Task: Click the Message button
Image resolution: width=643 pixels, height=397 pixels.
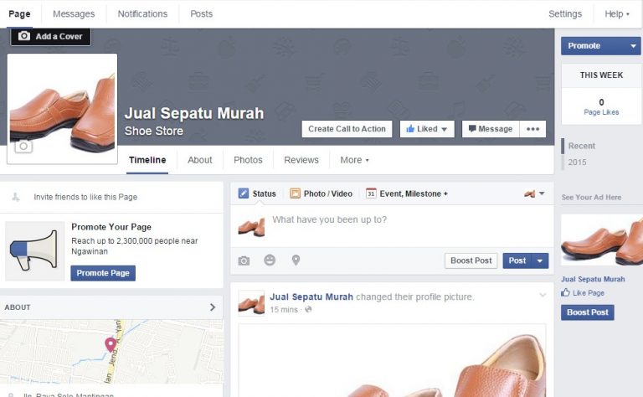Action: coord(491,129)
